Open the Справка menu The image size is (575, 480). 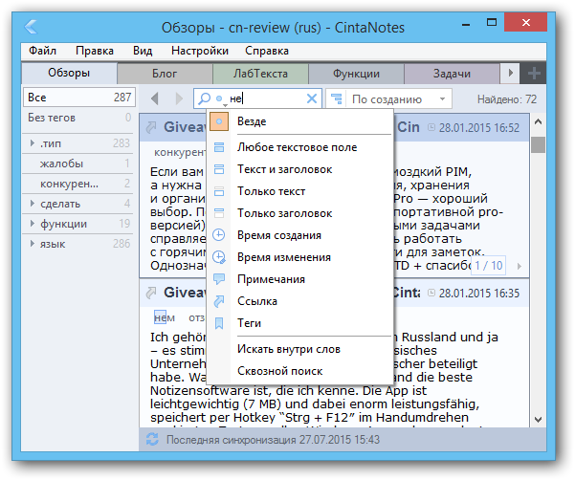click(267, 51)
